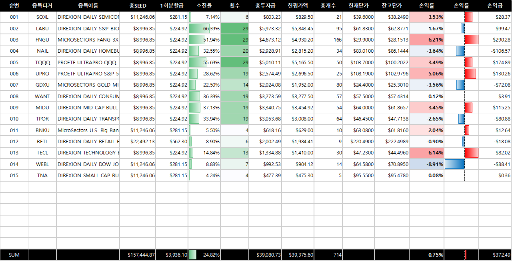Viewport: 512px width, 261px height.
Task: Click the $39,080.73 sum investment cell
Action: (265, 255)
